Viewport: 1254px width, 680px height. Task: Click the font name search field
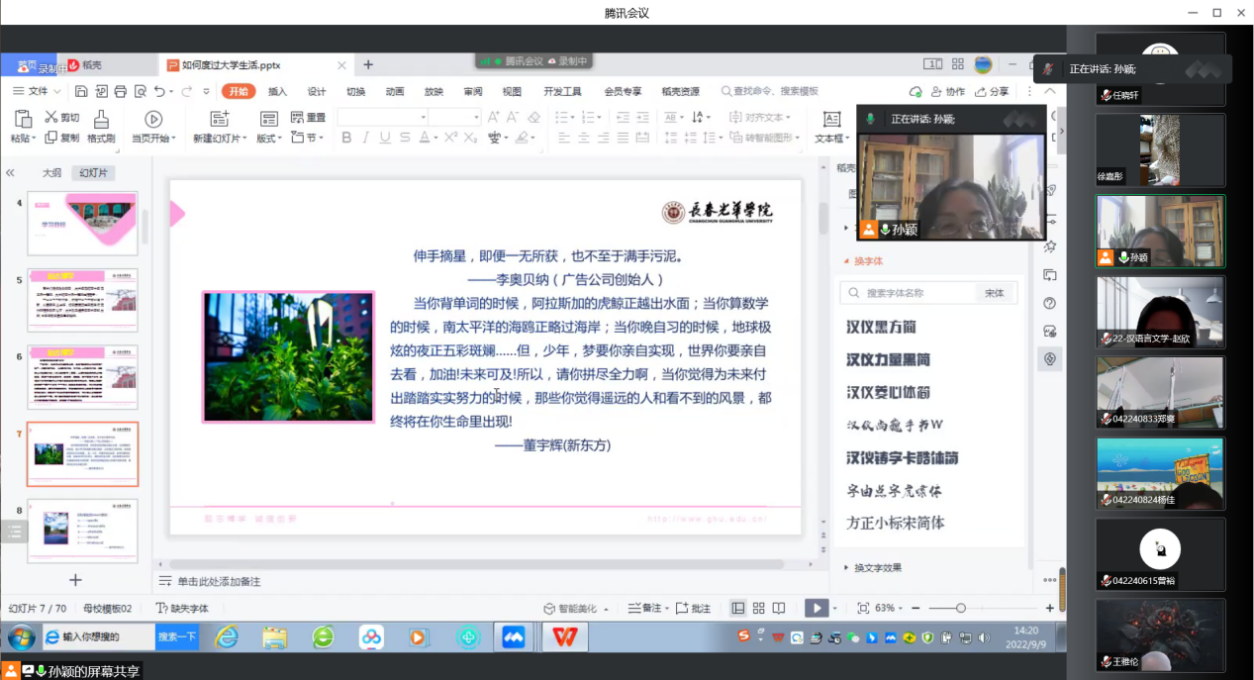point(909,293)
